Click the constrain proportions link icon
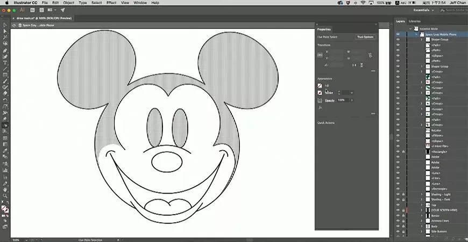Screen dimensions: 468x242 click(x=370, y=55)
